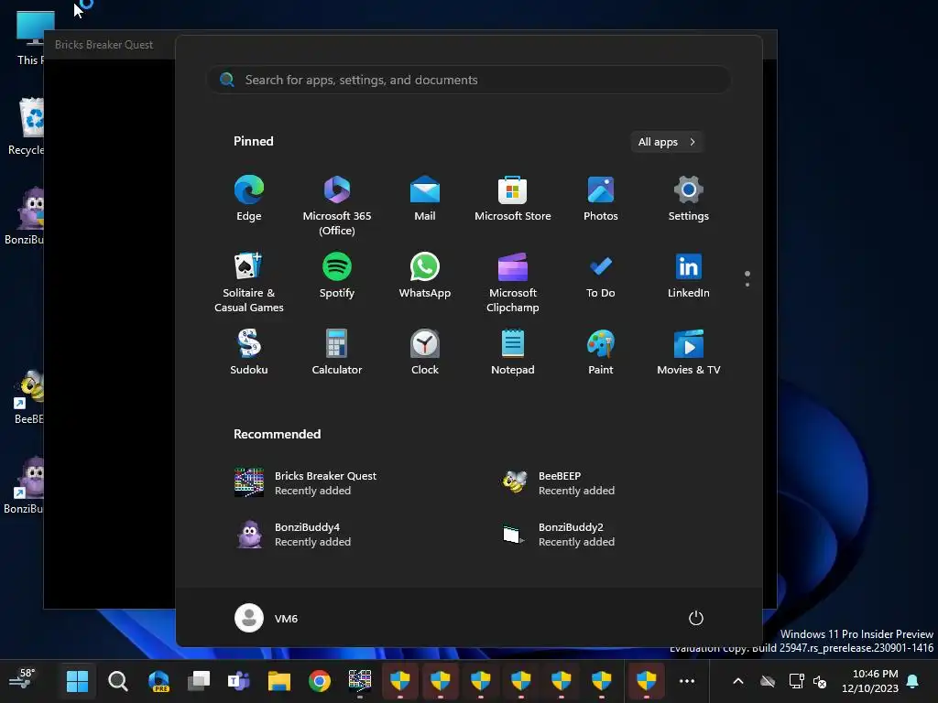Screen dimensions: 938x703
Task: Click the cloud sync icon in system tray
Action: [x=767, y=681]
